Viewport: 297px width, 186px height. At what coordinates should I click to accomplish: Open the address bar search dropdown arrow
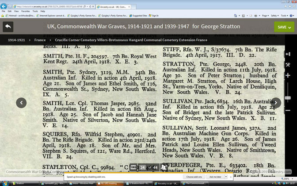pos(87,7)
